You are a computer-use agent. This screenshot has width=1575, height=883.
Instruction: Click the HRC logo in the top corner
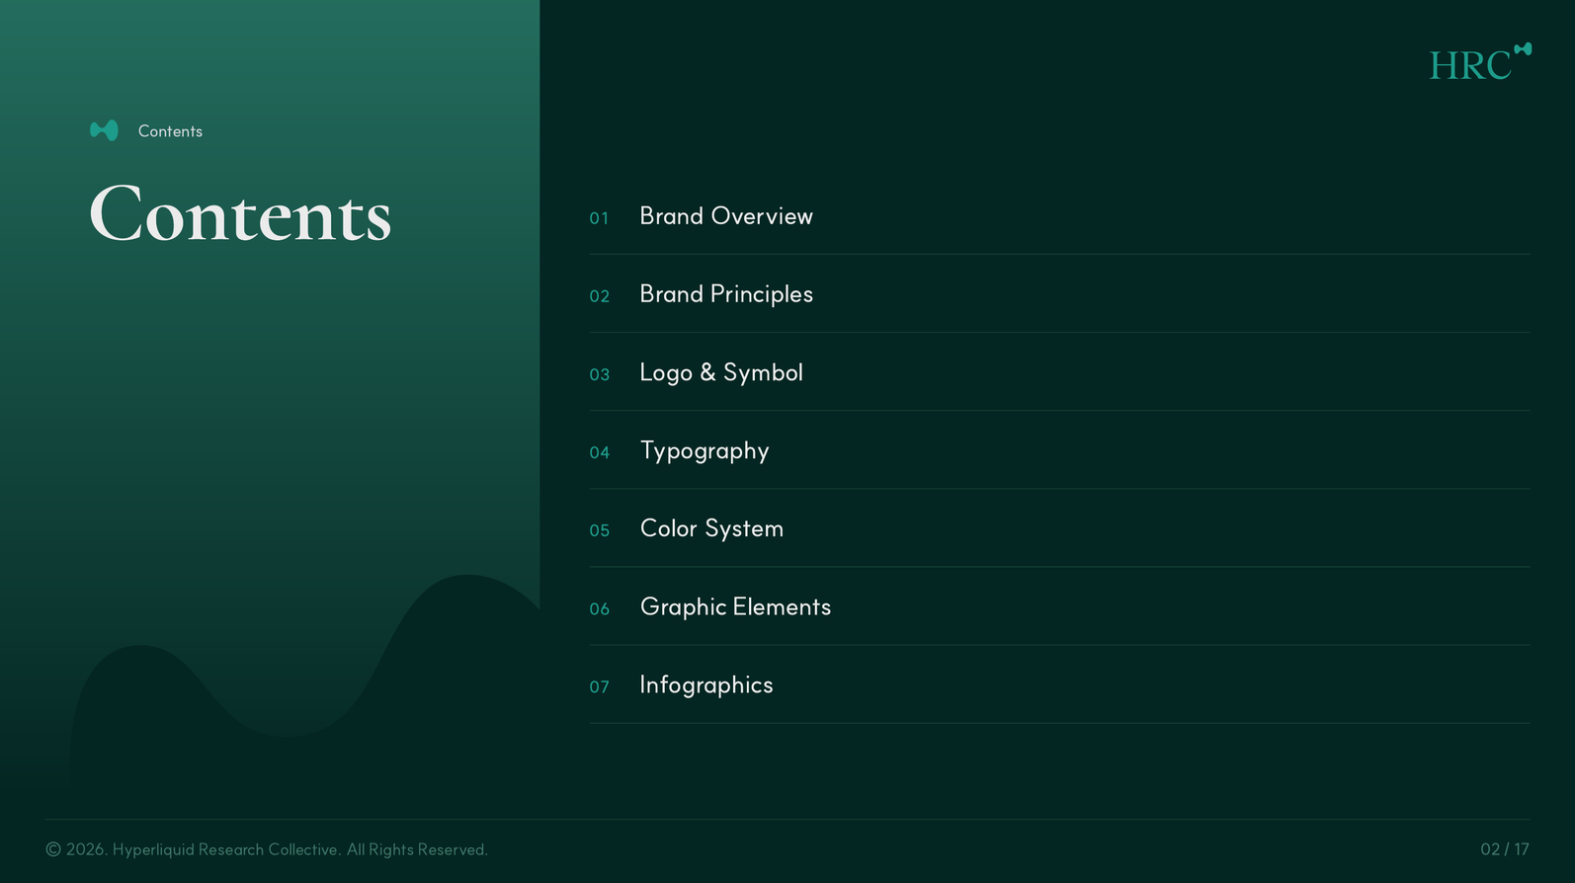[1480, 62]
